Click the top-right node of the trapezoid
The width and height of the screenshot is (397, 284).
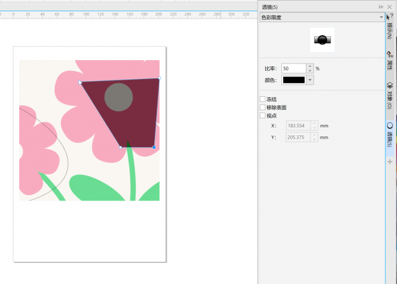click(159, 78)
